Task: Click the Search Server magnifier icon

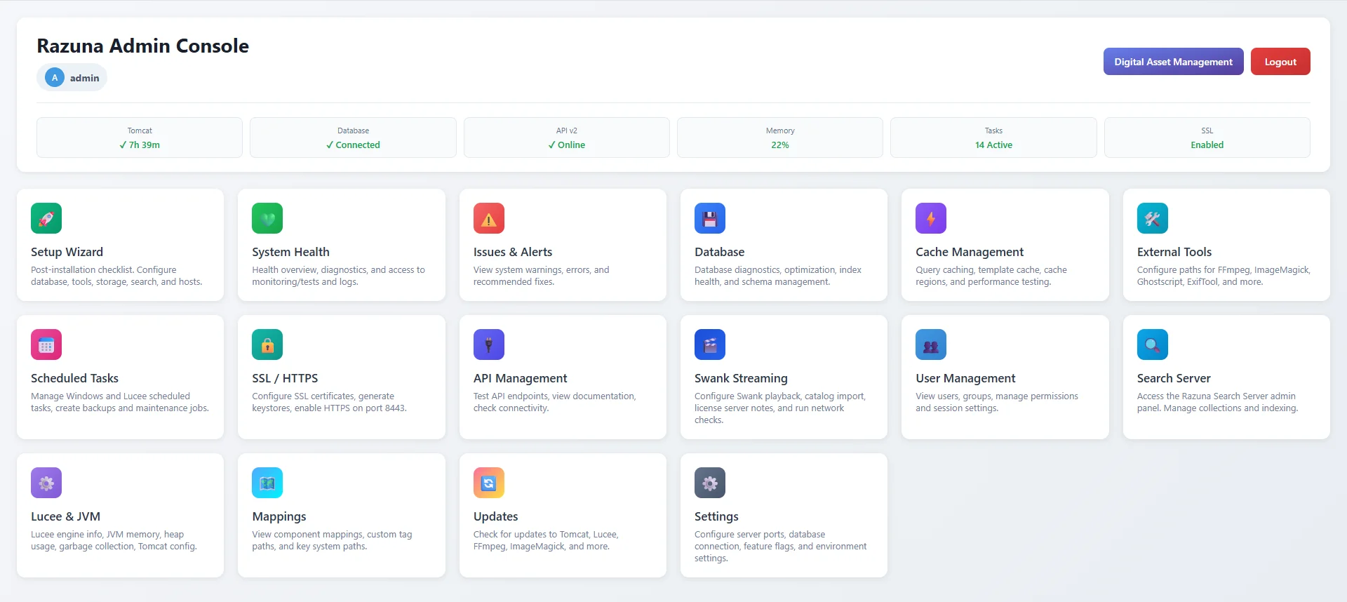Action: pyautogui.click(x=1153, y=345)
